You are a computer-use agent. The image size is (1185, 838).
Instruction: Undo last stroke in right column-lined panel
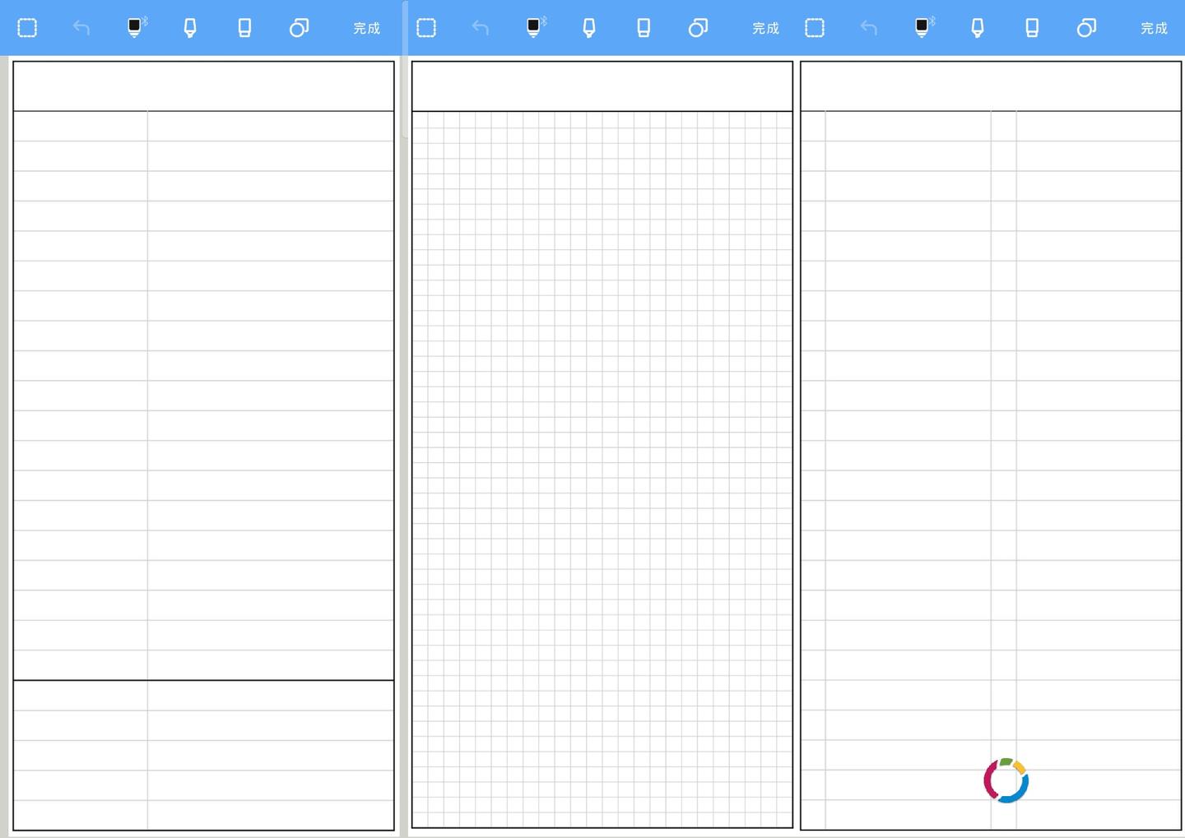click(869, 28)
